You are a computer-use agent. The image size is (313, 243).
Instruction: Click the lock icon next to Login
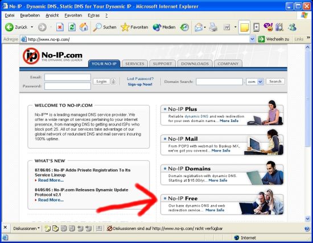pyautogui.click(x=113, y=81)
